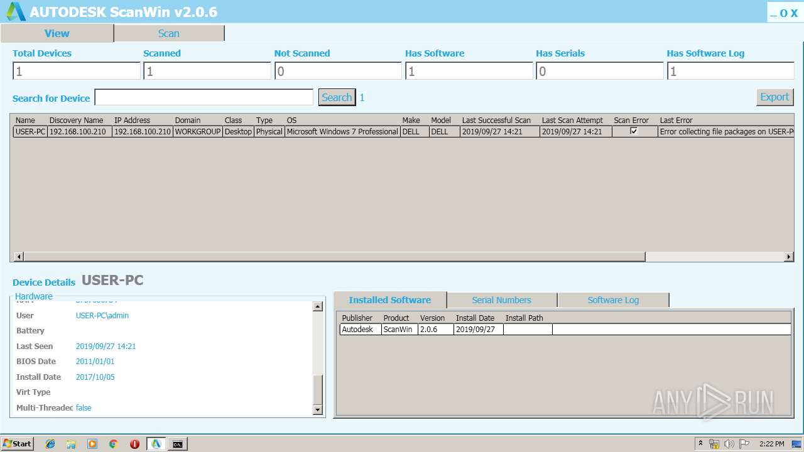Viewport: 804px width, 452px height.
Task: Sort by the IP Address column header
Action: (132, 120)
